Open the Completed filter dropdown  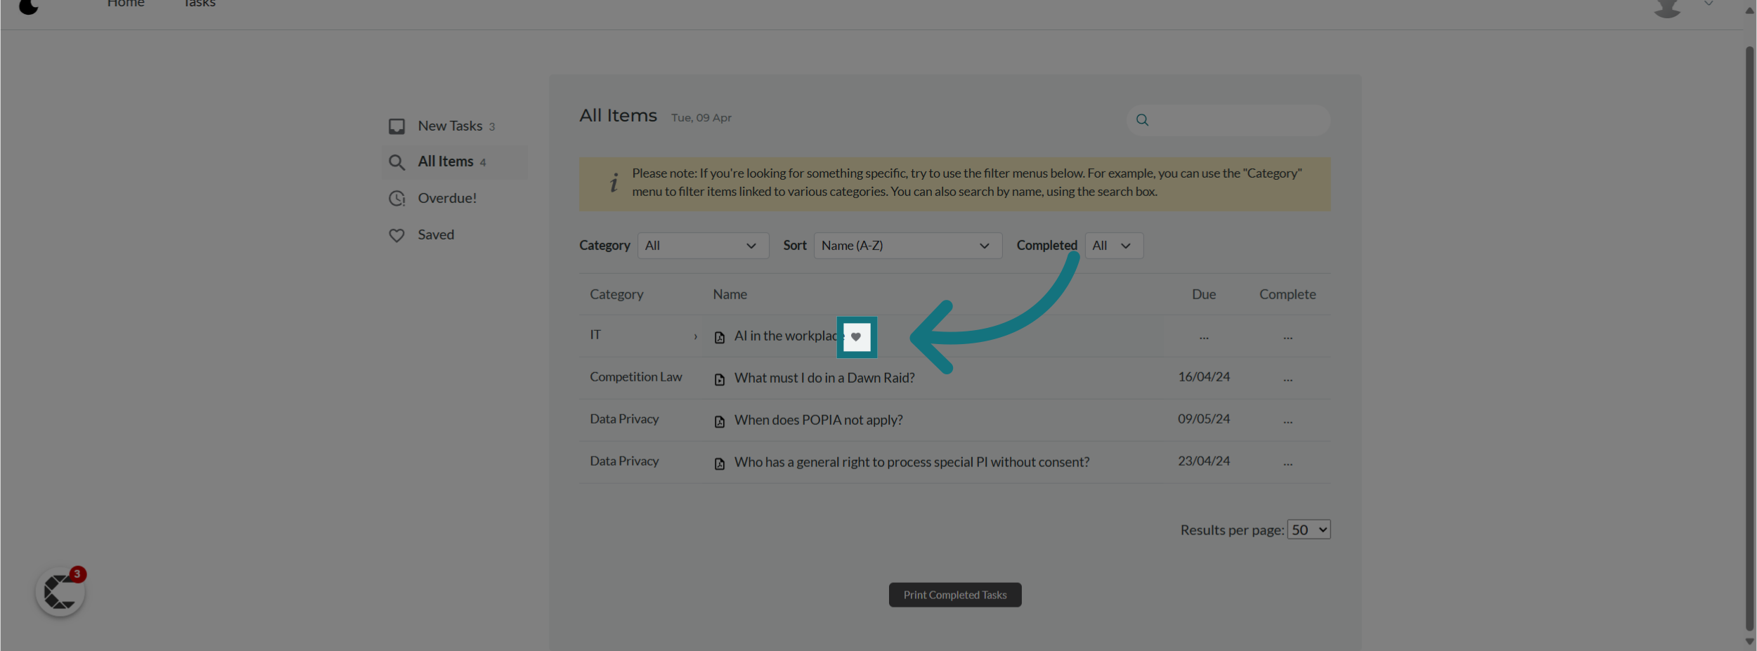[1114, 246]
